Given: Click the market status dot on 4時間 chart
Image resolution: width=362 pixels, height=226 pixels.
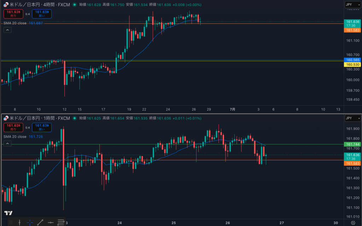Looking at the screenshot, I should coord(75,5).
